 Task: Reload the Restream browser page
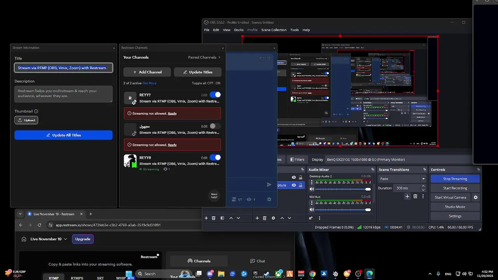click(39, 225)
